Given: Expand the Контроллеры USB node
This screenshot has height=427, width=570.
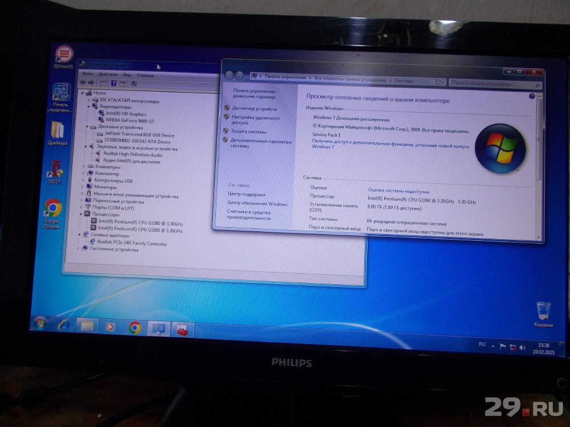Looking at the screenshot, I should [83, 180].
